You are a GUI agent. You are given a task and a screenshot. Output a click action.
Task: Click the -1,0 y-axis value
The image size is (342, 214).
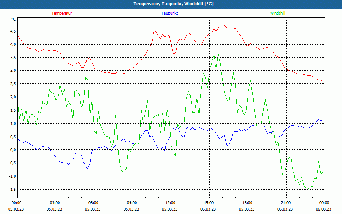point(12,176)
